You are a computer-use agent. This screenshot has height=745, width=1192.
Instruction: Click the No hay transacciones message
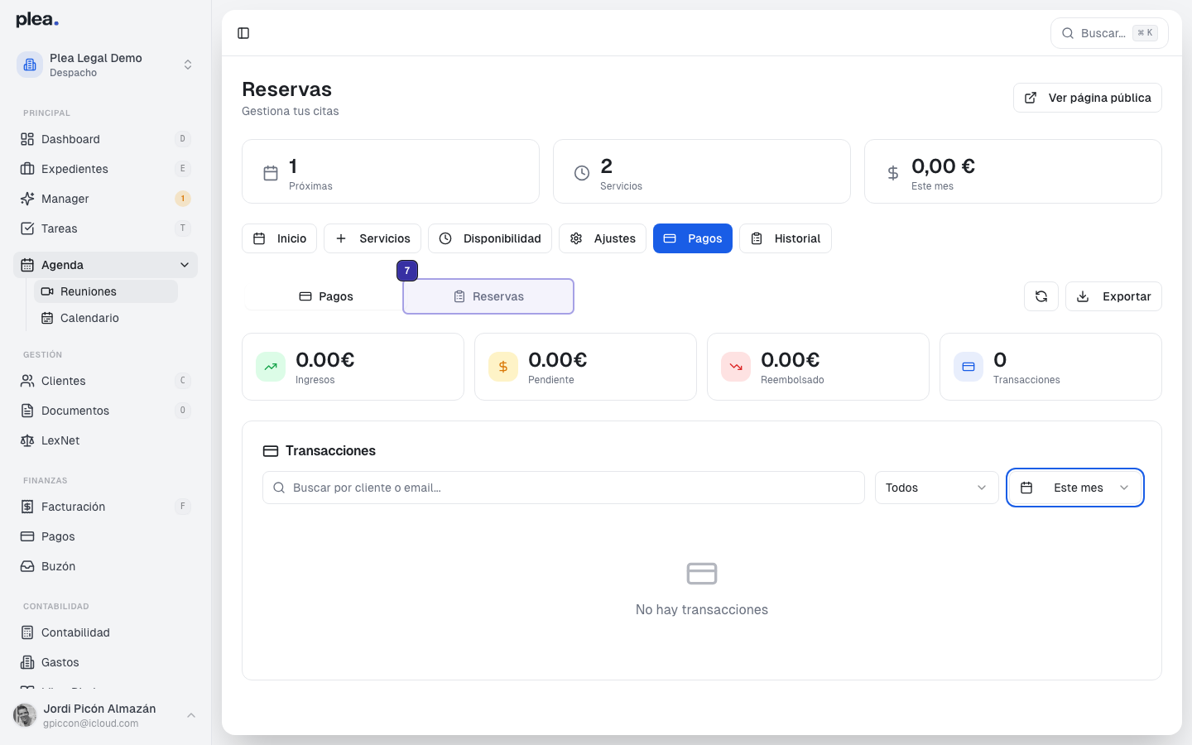coord(702,609)
